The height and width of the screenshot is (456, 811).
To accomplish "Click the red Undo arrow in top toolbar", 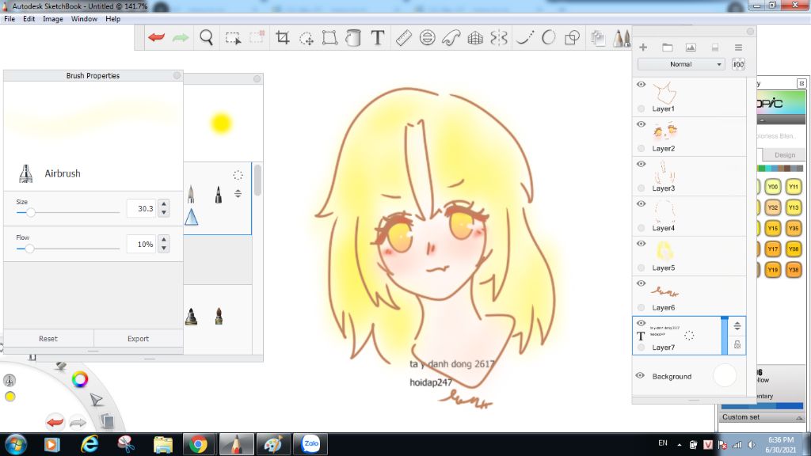I will [156, 37].
